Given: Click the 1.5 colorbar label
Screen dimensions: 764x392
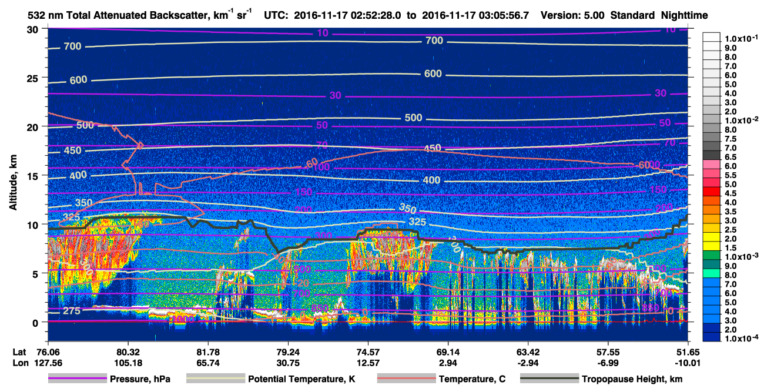Looking at the screenshot, I should click(731, 247).
